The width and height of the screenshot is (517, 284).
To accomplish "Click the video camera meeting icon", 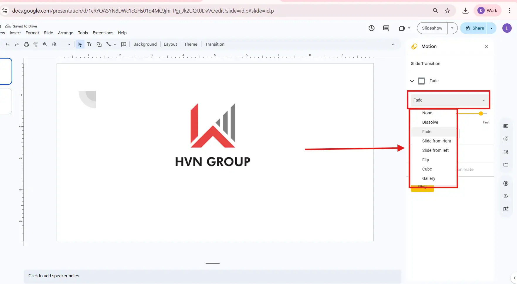I will [402, 28].
